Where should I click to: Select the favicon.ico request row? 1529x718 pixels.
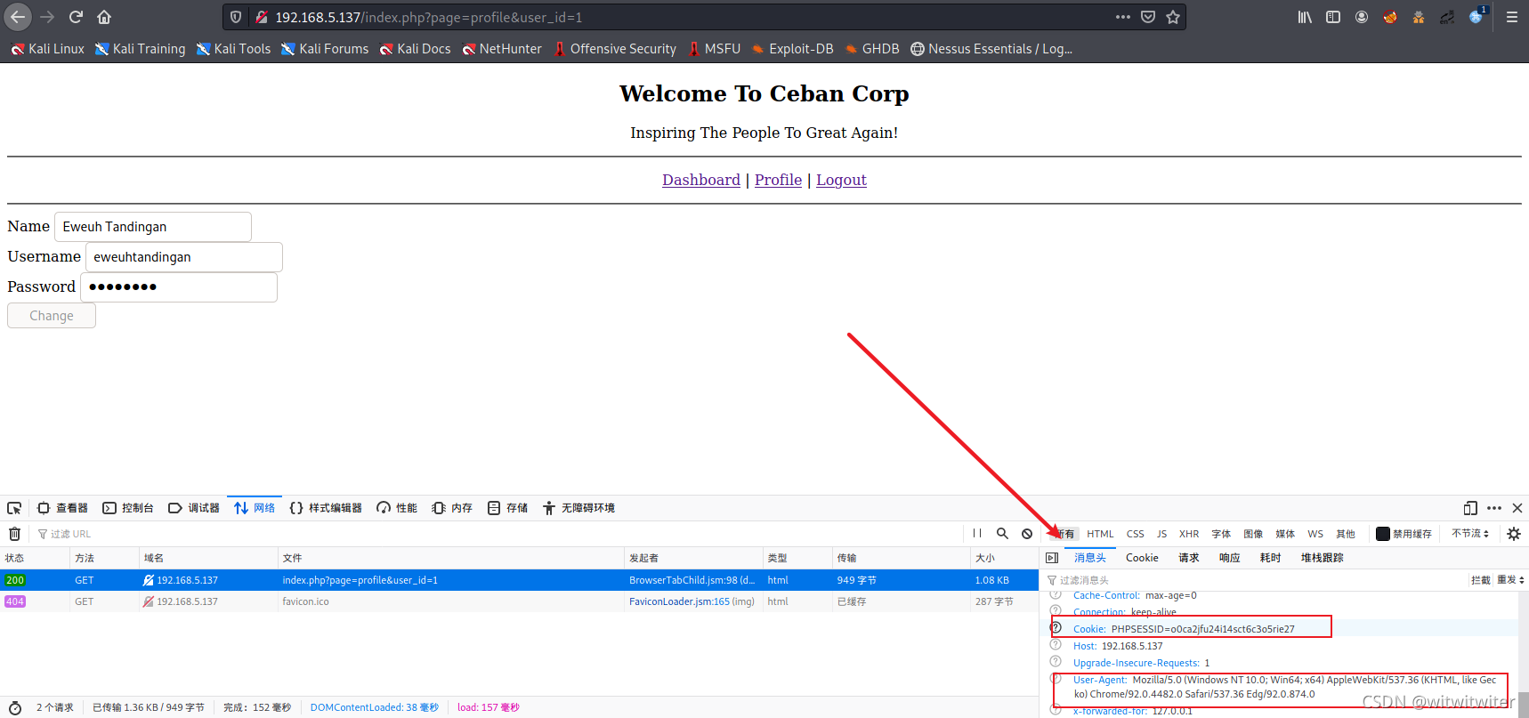tap(519, 601)
